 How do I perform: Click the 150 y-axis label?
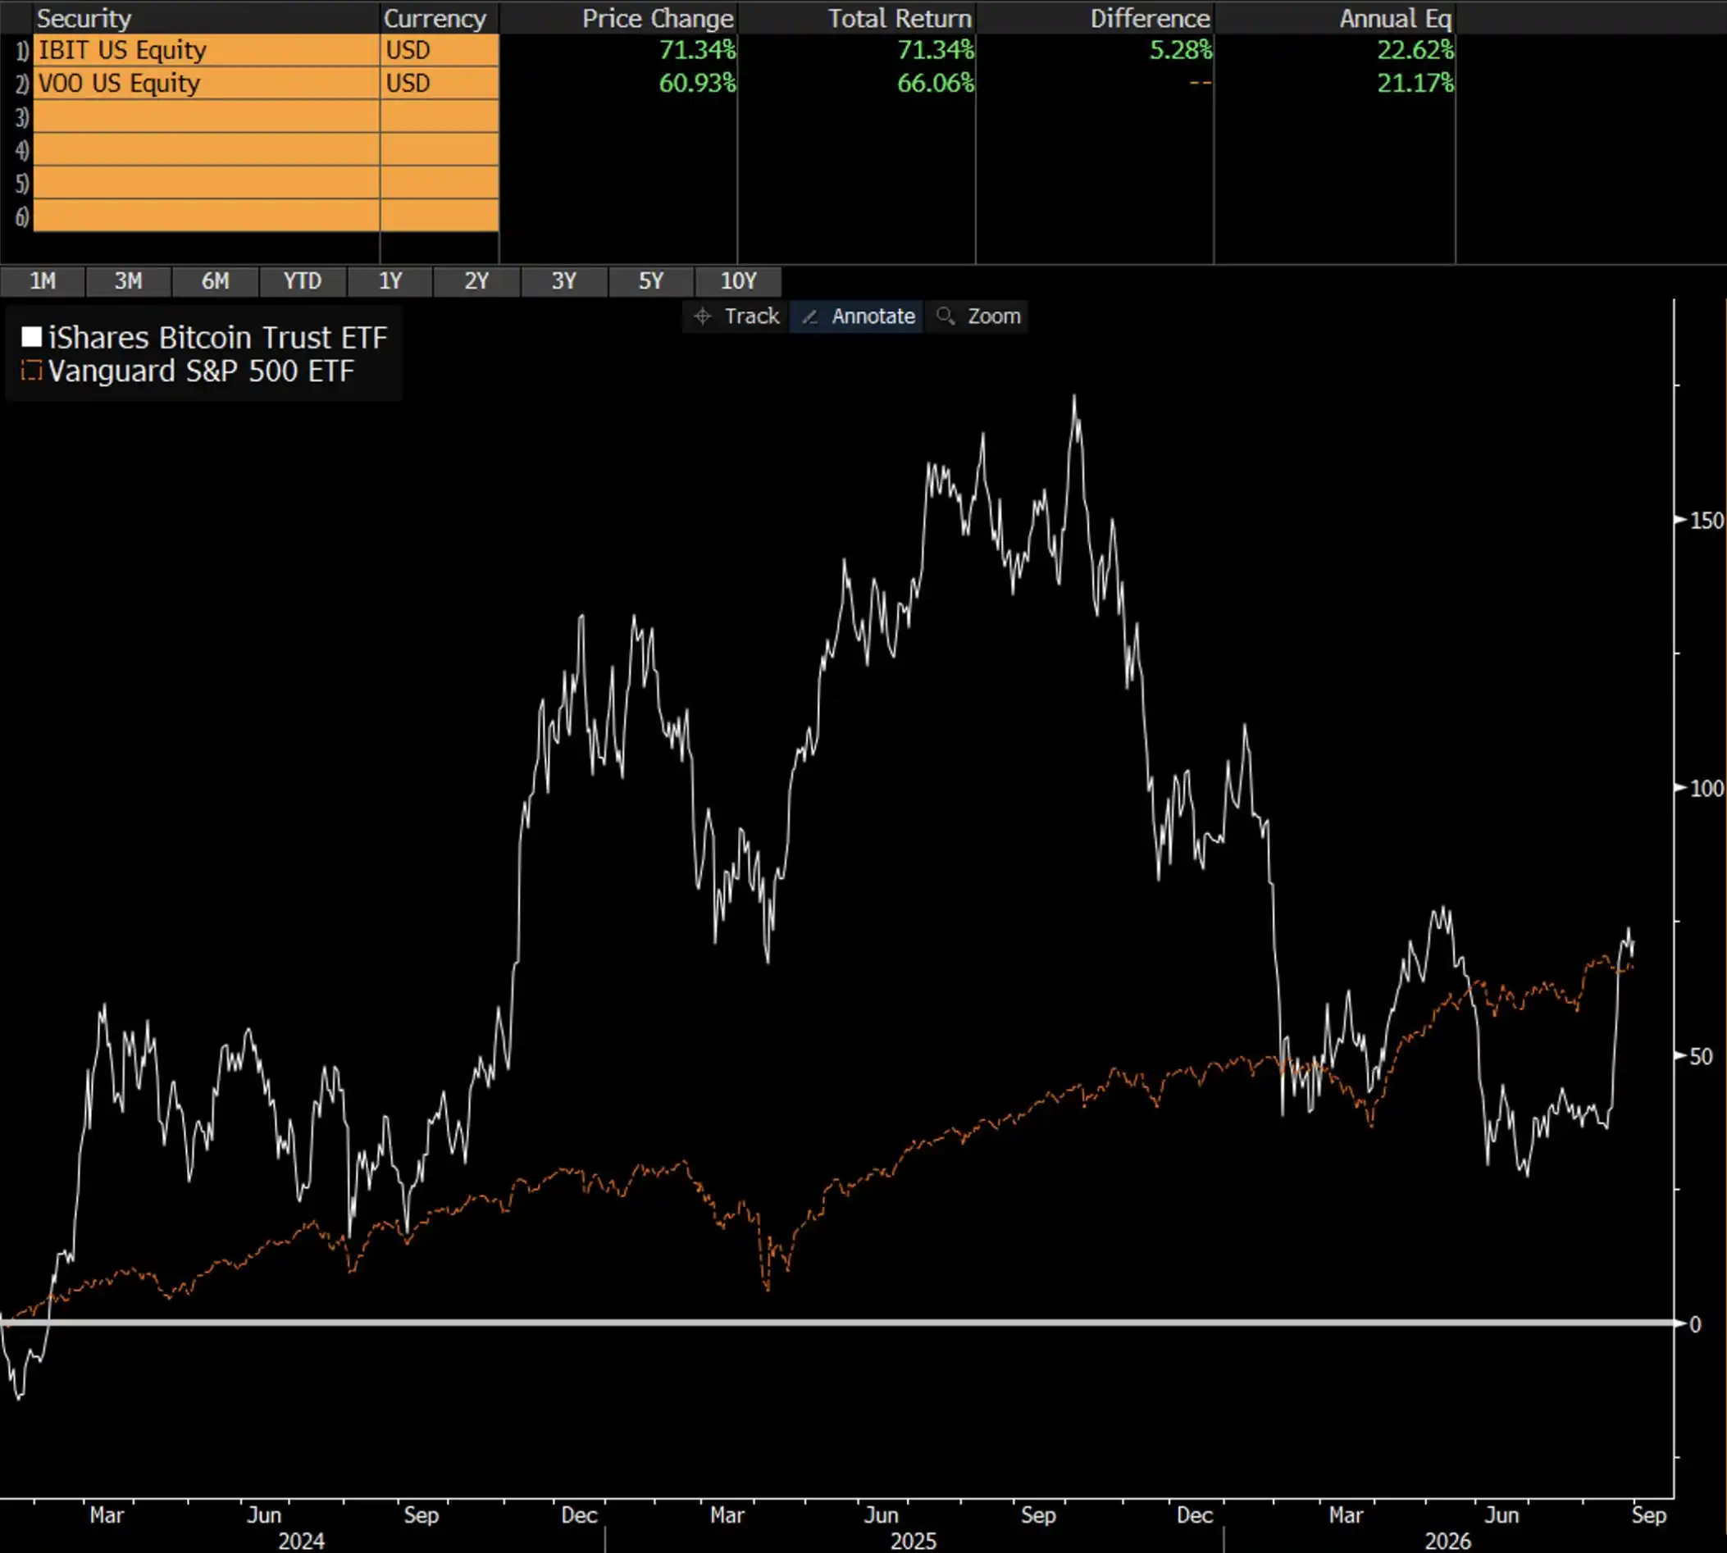point(1707,521)
